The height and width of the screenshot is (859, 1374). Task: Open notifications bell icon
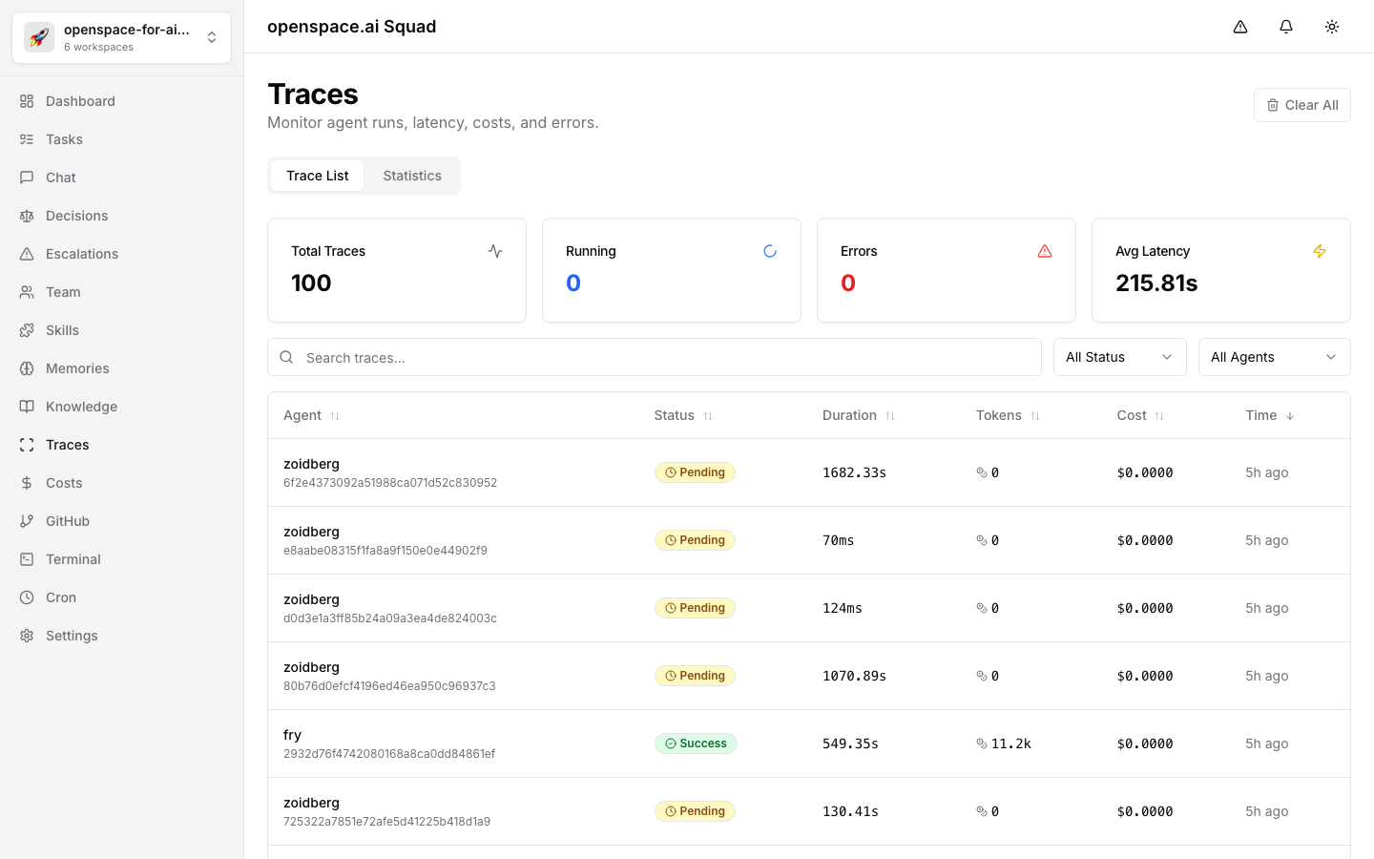pos(1286,27)
